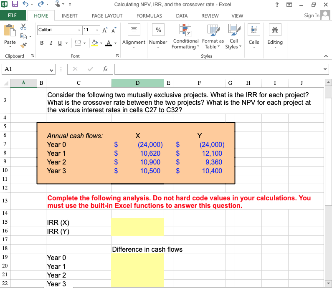The image size is (332, 288).
Task: Click the Redo arrow icon
Action: 41,4
